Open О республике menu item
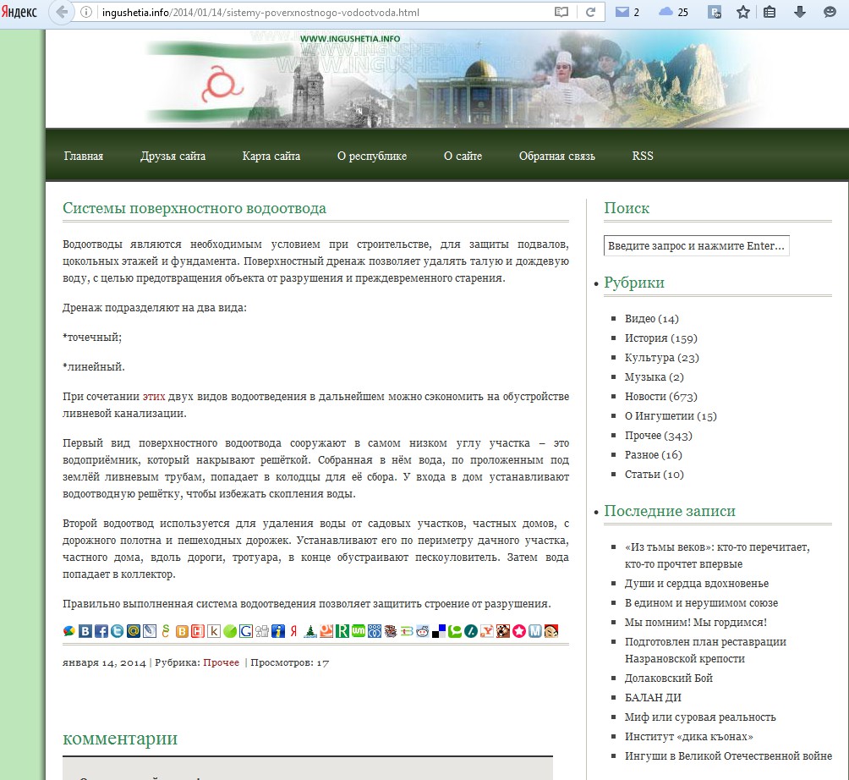This screenshot has width=849, height=780. [372, 156]
